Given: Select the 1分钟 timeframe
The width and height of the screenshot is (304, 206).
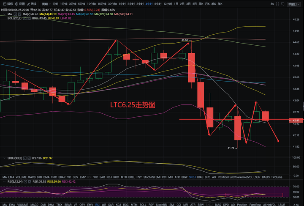Looking at the screenshot, I should [64, 4].
